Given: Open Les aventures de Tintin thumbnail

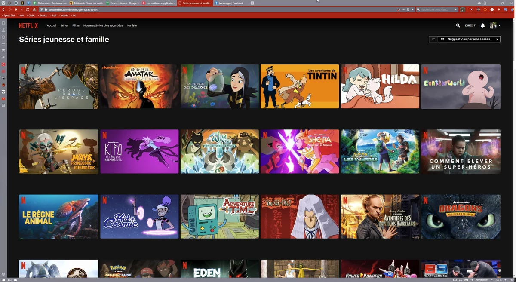Looking at the screenshot, I should [x=300, y=86].
